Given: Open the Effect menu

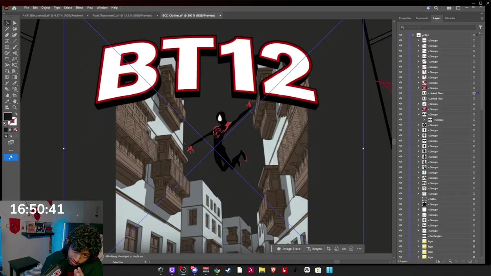Looking at the screenshot, I should [79, 8].
